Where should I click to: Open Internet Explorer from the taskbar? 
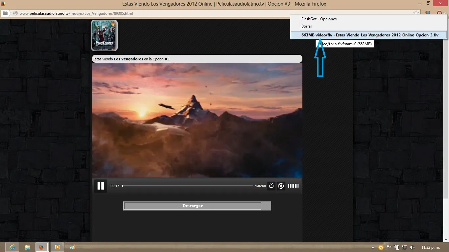pyautogui.click(x=12, y=247)
